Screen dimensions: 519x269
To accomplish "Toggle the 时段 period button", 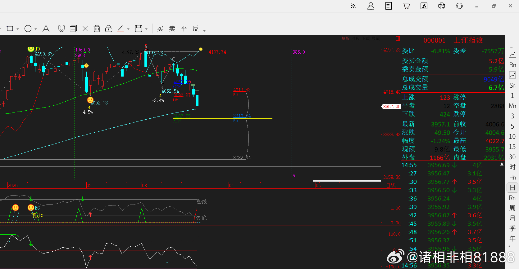I will tap(355, 38).
